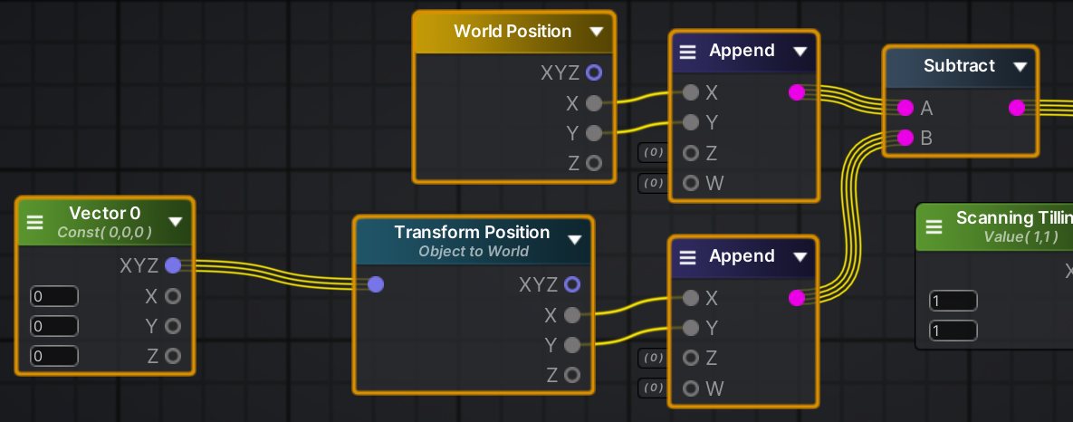Click the Scanning Tiling node hamburger icon
The width and height of the screenshot is (1073, 422).
point(934,226)
